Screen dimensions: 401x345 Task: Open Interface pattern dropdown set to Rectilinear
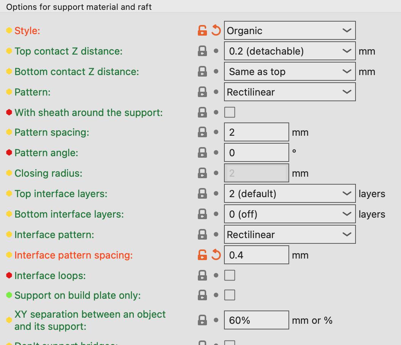point(290,235)
